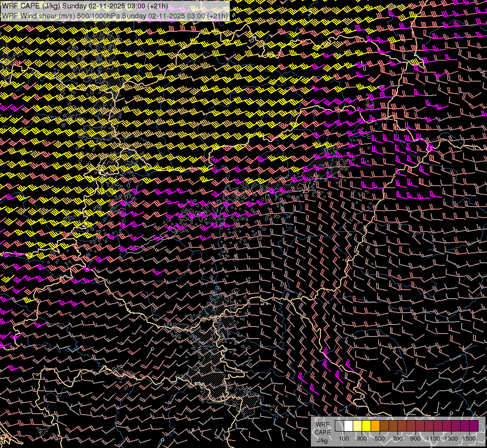Click the WRF CAPE title line
Viewport: 487px width, 448px height.
tap(85, 6)
